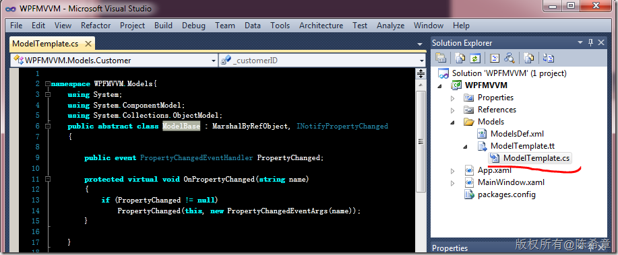The height and width of the screenshot is (255, 618).
Task: Collapse OnPropertyChanged method outlining box on line 11
Action: point(48,180)
